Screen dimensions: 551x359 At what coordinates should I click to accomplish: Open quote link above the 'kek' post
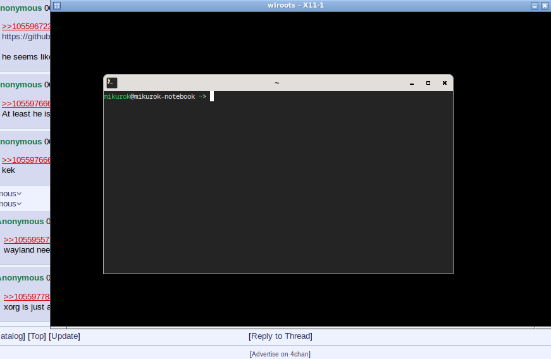[26, 160]
